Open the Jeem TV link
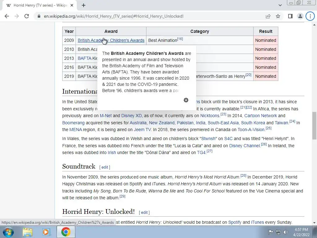This screenshot has height=238, width=317. tap(142, 130)
